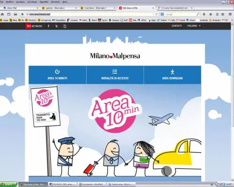Click the page scrollbar up arrow
Viewport: 234px width, 187px height.
pos(232,24)
